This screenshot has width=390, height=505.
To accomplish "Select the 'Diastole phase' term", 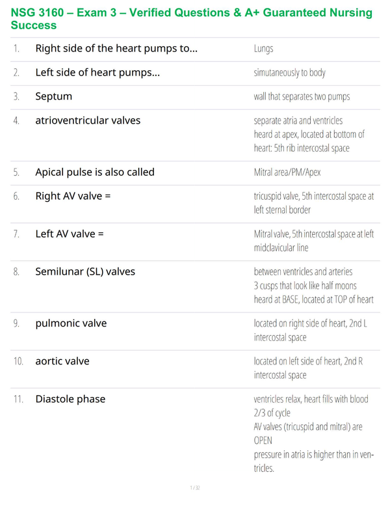I will pyautogui.click(x=70, y=399).
